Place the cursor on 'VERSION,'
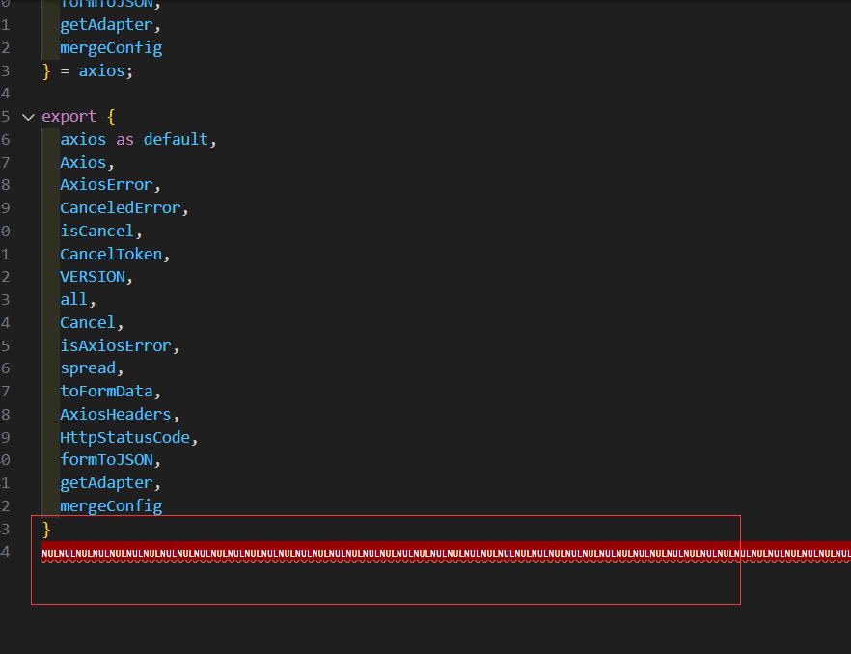This screenshot has width=851, height=654. coord(96,277)
